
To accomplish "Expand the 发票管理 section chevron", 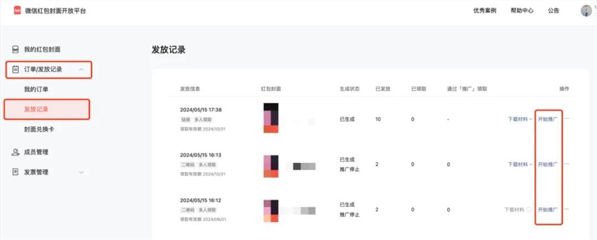I will [x=82, y=172].
